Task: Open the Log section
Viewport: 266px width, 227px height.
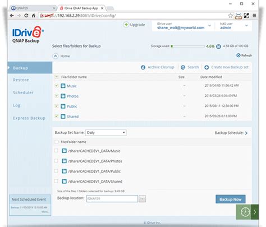Action: (x=17, y=105)
